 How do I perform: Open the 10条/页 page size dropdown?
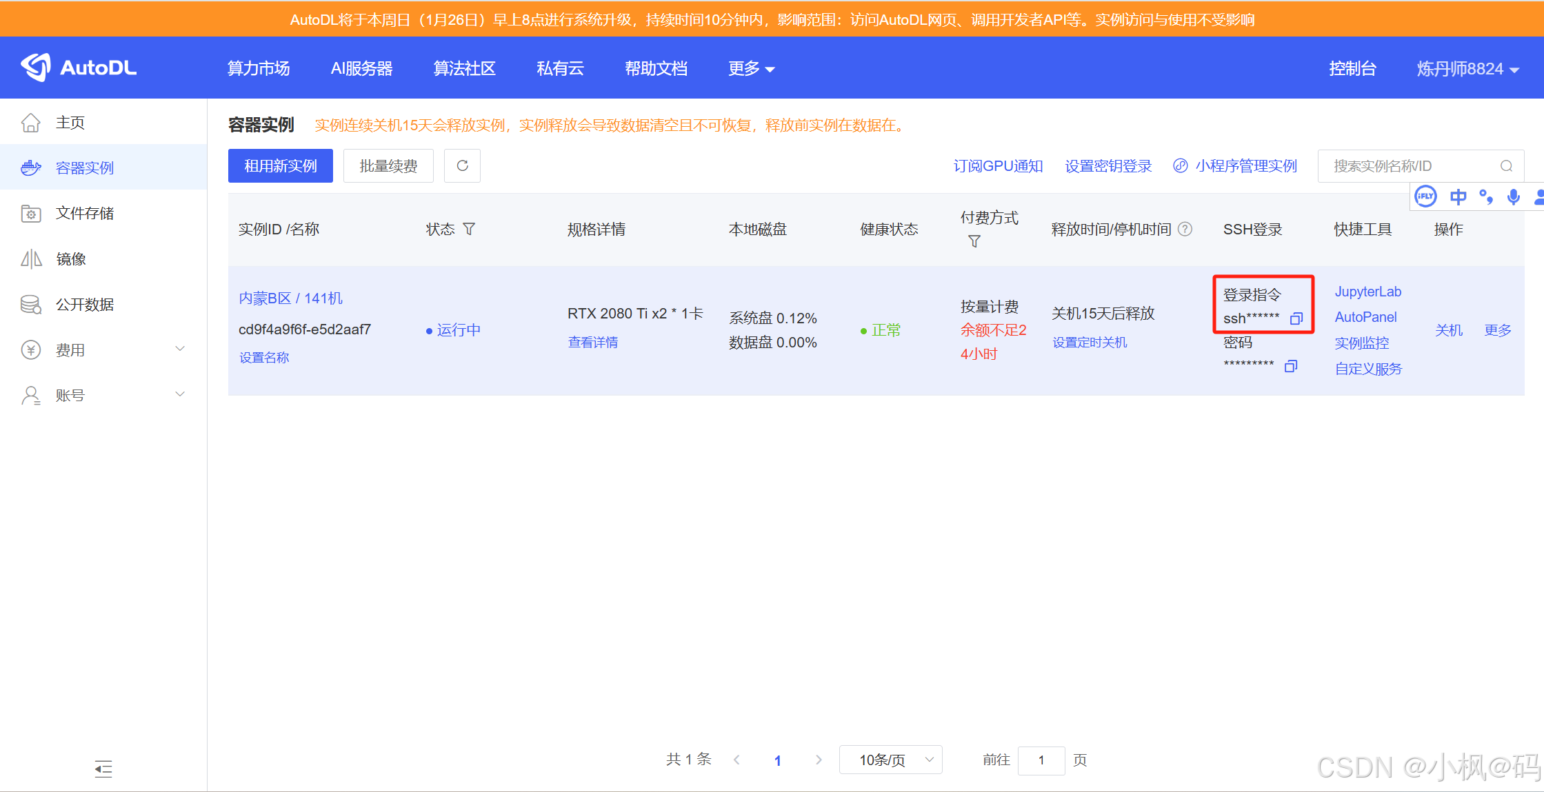[x=890, y=760]
